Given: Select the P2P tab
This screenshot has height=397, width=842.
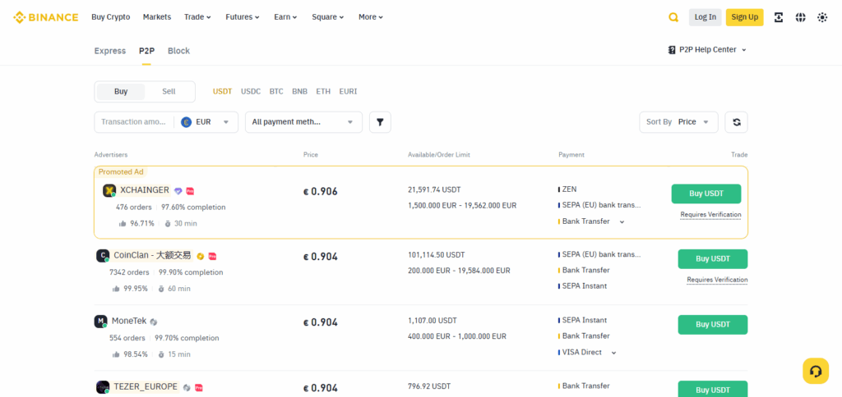Looking at the screenshot, I should [x=146, y=51].
